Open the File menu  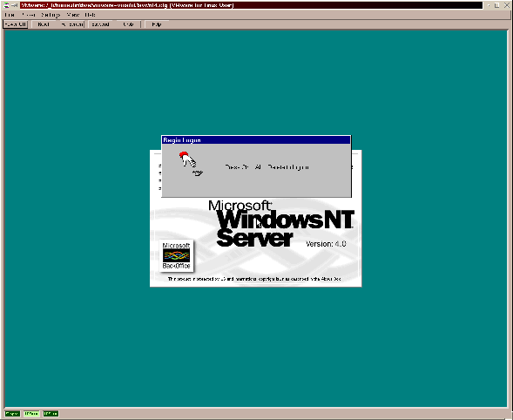10,15
